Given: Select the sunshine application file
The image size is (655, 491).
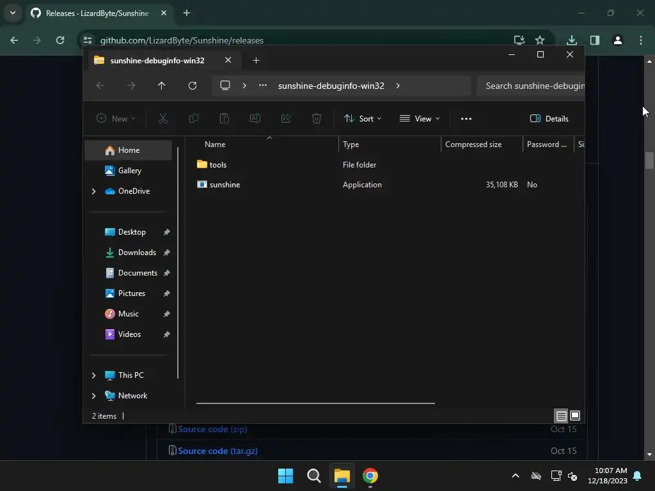Looking at the screenshot, I should (384, 185).
